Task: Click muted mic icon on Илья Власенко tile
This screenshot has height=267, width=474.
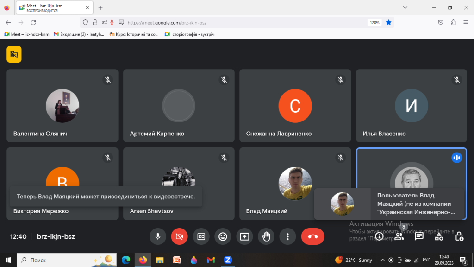Action: [457, 80]
